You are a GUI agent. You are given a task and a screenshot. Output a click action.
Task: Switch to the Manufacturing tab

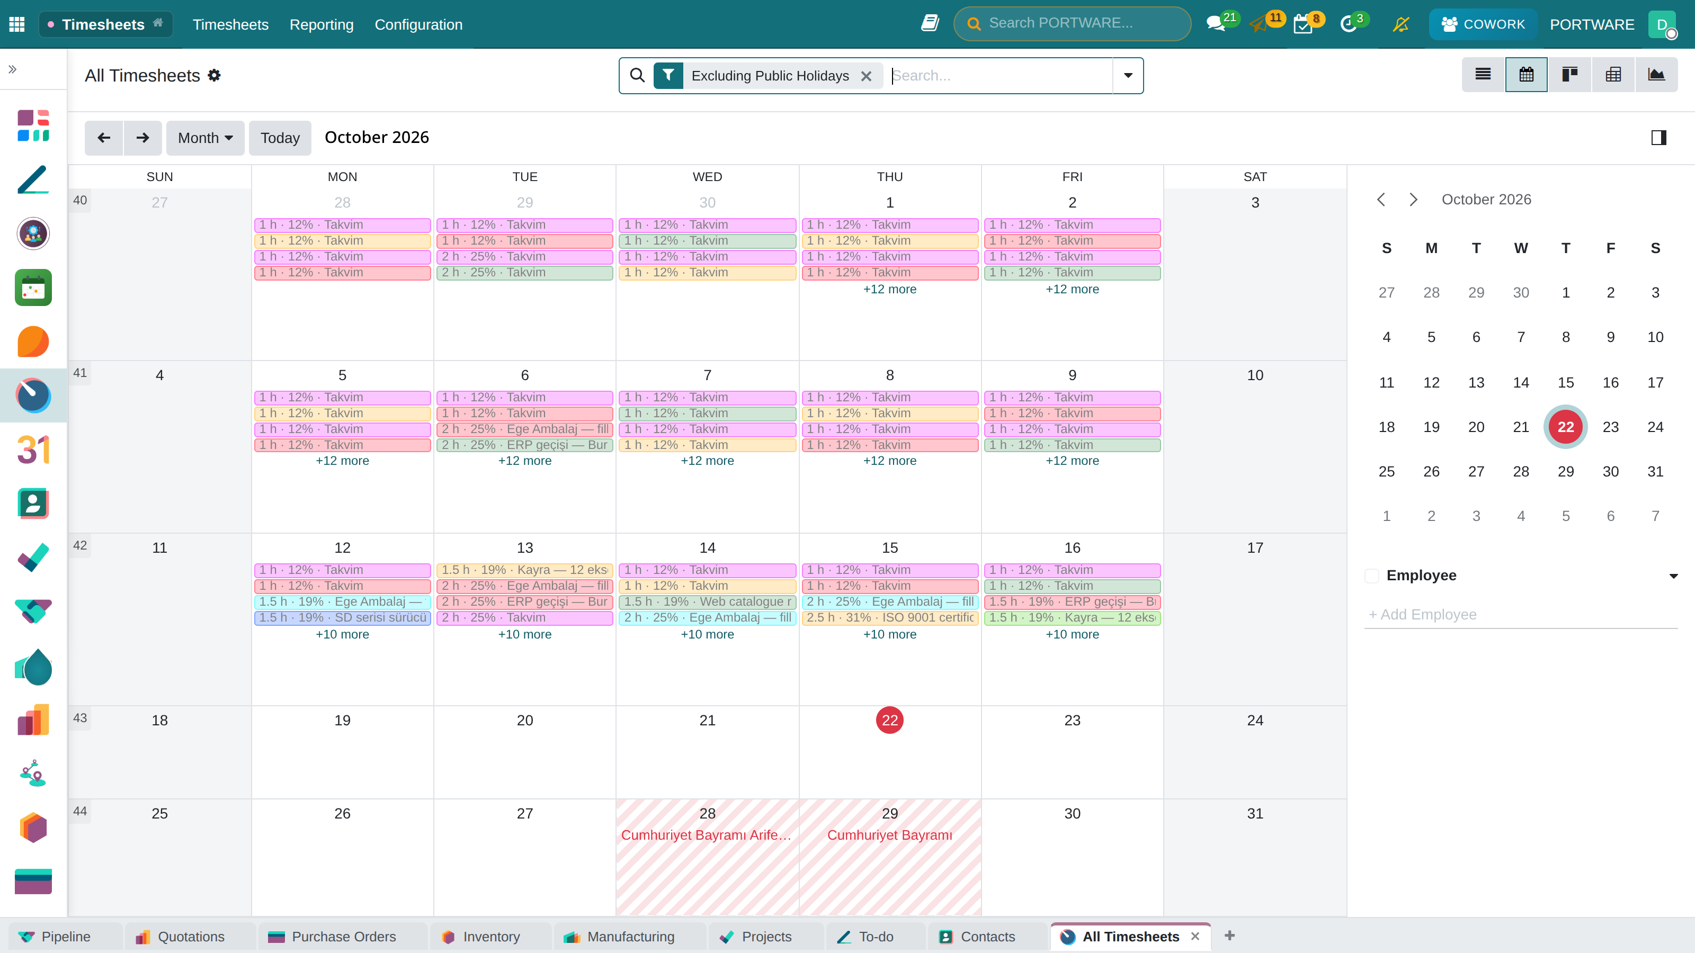click(x=630, y=937)
